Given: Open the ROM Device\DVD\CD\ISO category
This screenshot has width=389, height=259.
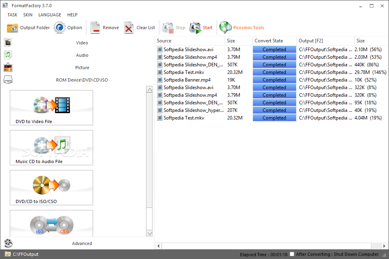Looking at the screenshot, I should pos(82,80).
